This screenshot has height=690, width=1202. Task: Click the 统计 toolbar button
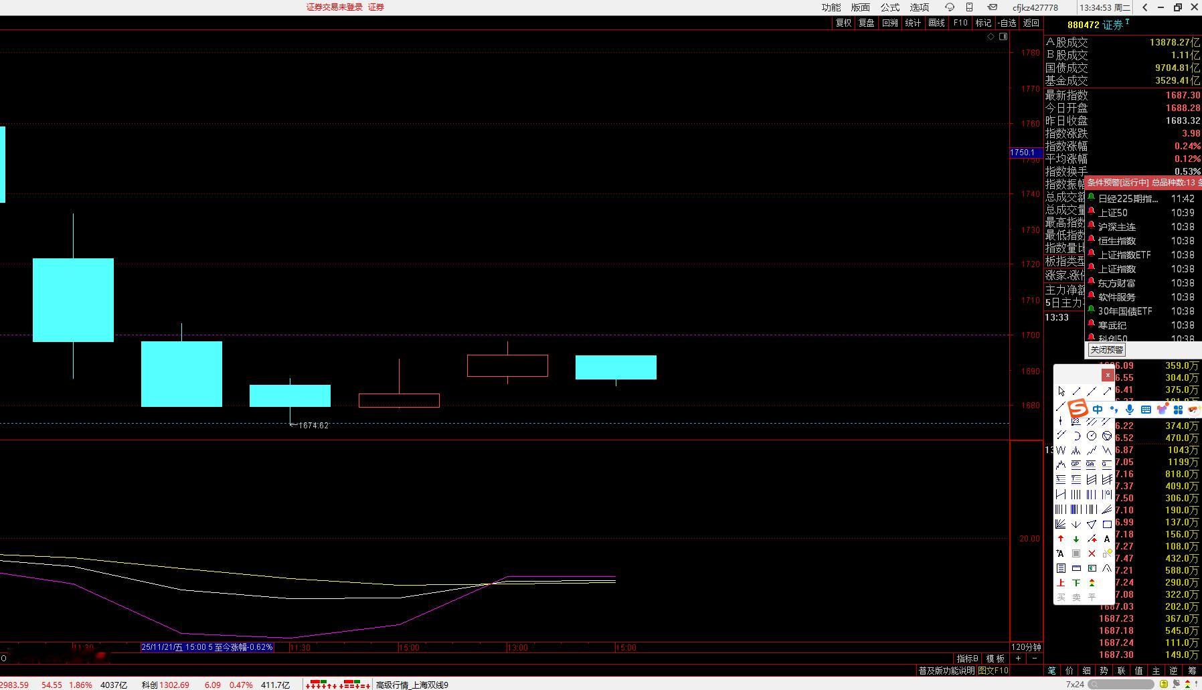913,23
